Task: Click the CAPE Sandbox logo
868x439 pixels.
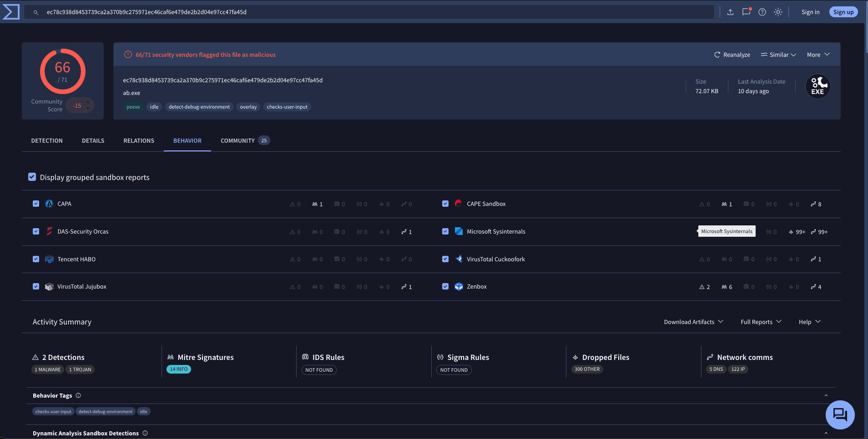Action: (x=459, y=204)
